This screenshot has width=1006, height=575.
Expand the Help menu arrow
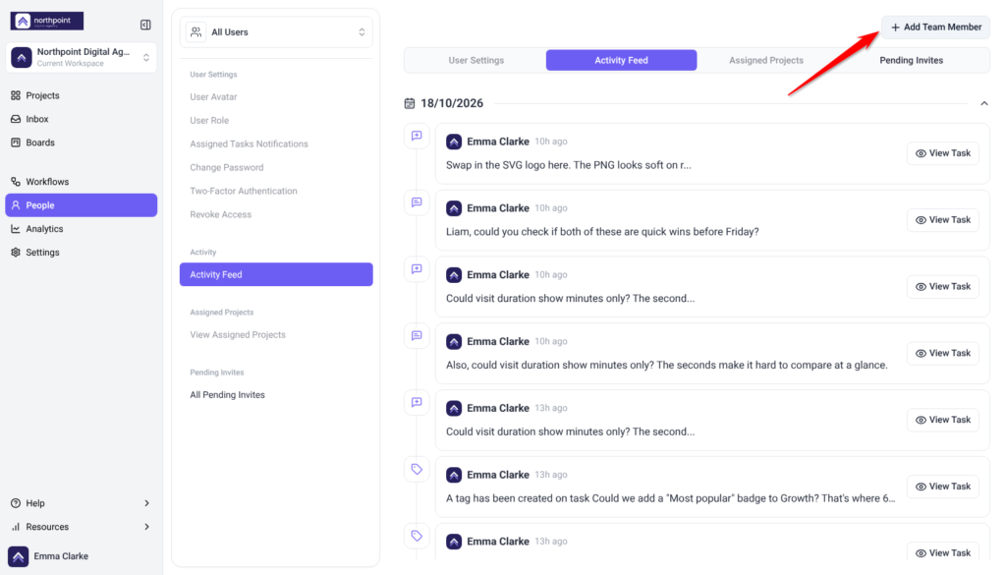pyautogui.click(x=147, y=503)
